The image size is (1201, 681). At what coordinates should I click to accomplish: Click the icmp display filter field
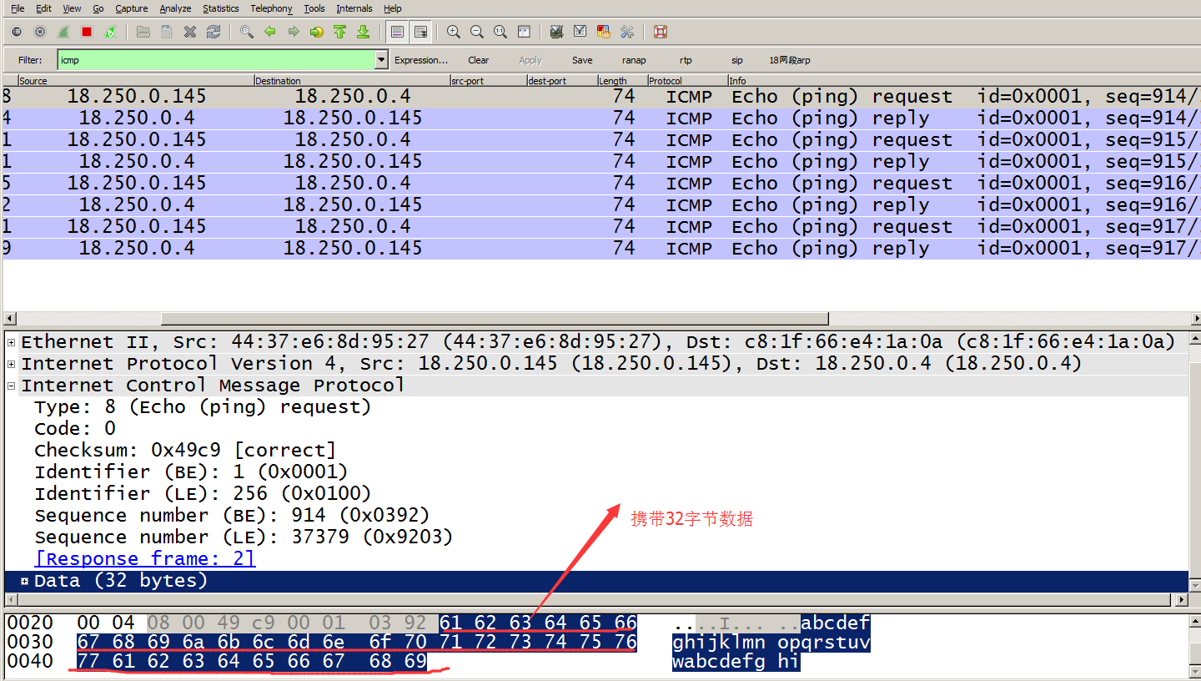[x=216, y=60]
